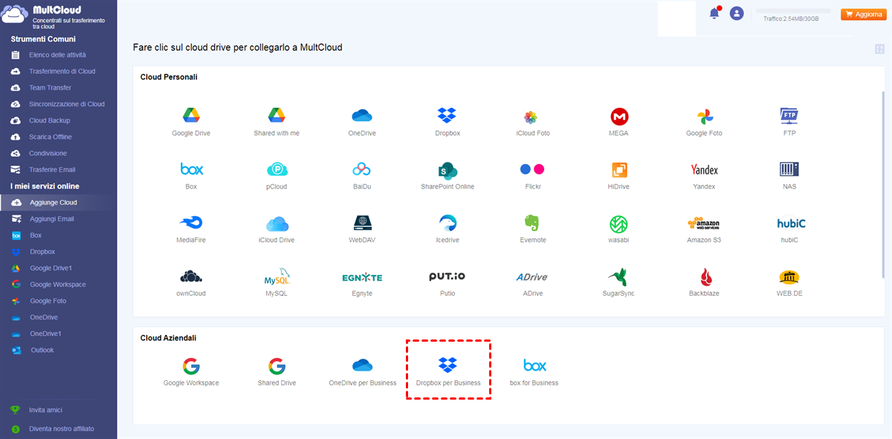Choose ownCloud icon
The width and height of the screenshot is (892, 439).
pyautogui.click(x=191, y=277)
